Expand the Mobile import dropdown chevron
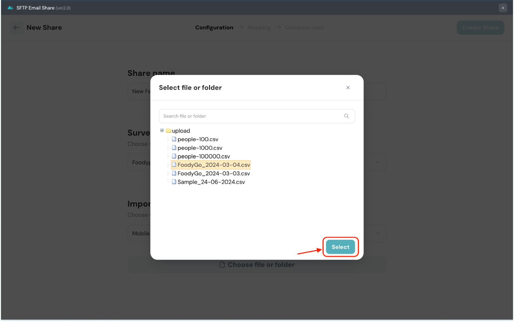 coord(378,233)
